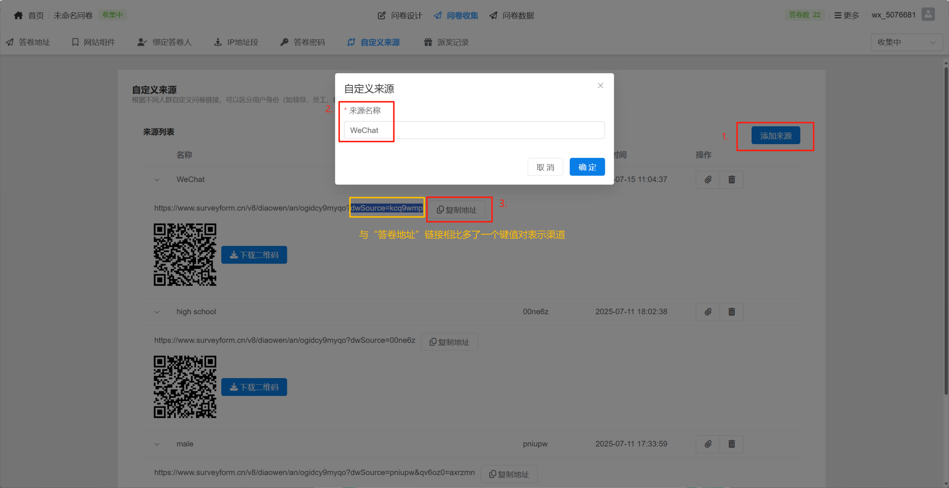Click the link icon in WeChat row

(x=707, y=180)
